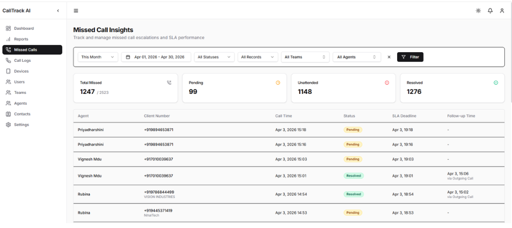Navigate to Settings in sidebar
The height and width of the screenshot is (228, 512).
(22, 125)
